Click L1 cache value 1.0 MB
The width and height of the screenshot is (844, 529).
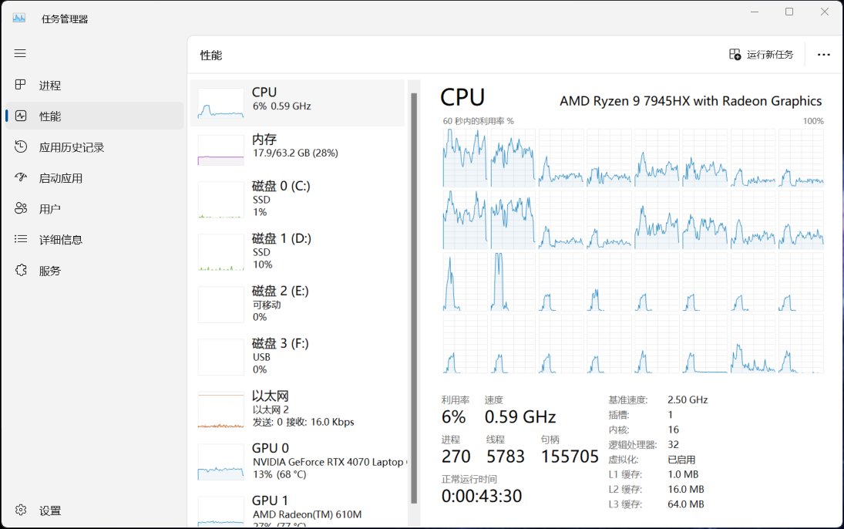point(683,474)
